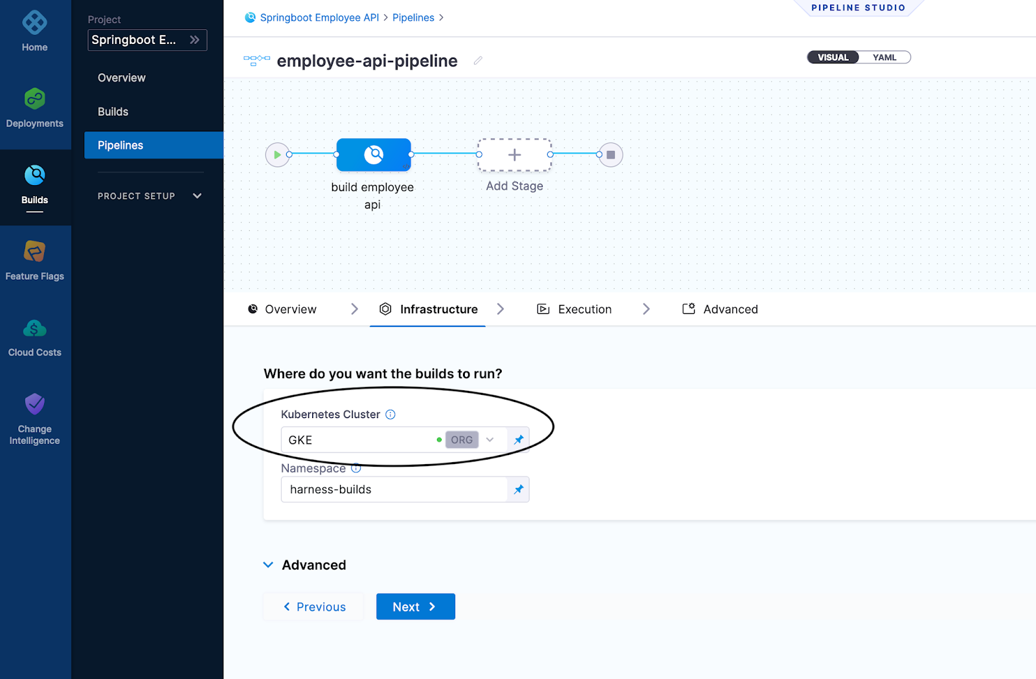1036x679 pixels.
Task: Follow Springboot Employee API breadcrumb link
Action: pos(320,17)
